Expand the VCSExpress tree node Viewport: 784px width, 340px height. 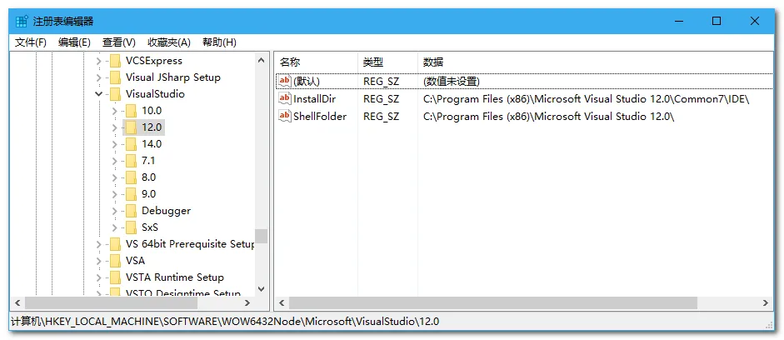click(99, 61)
